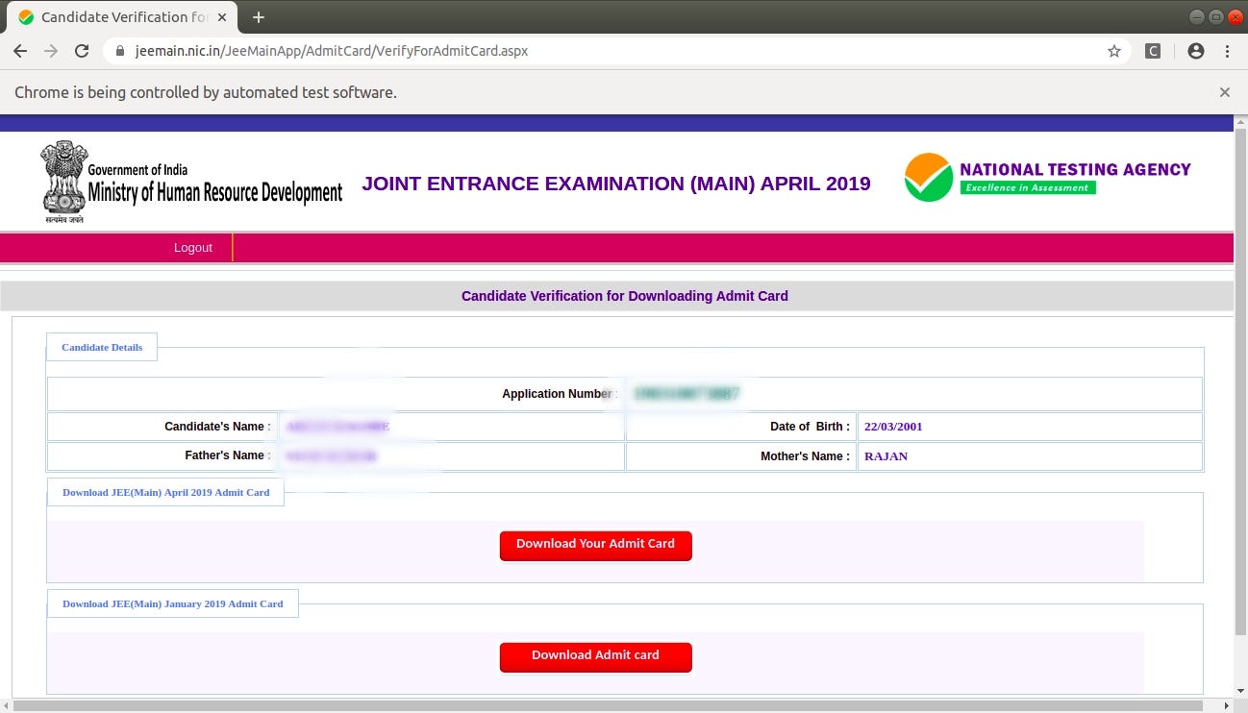Image resolution: width=1248 pixels, height=713 pixels.
Task: Select date of birth value 22/03/2001
Action: [893, 427]
